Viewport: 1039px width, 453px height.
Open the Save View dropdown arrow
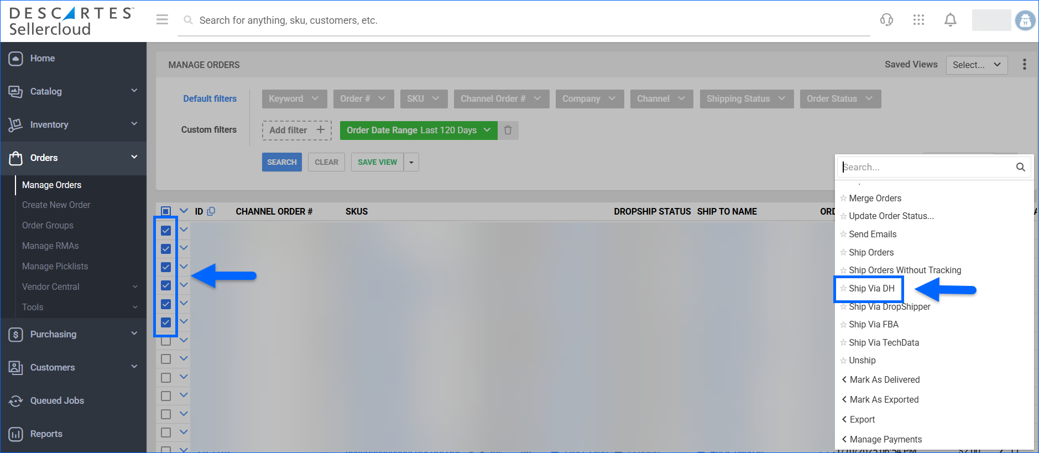coord(411,162)
